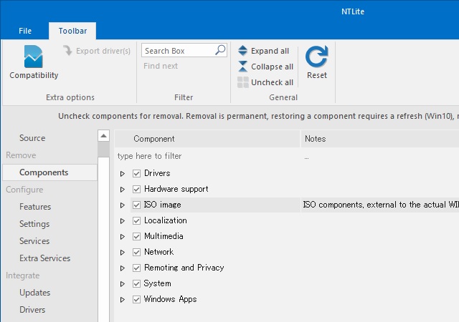The image size is (459, 322).
Task: Open the Extra Services page
Action: [44, 258]
